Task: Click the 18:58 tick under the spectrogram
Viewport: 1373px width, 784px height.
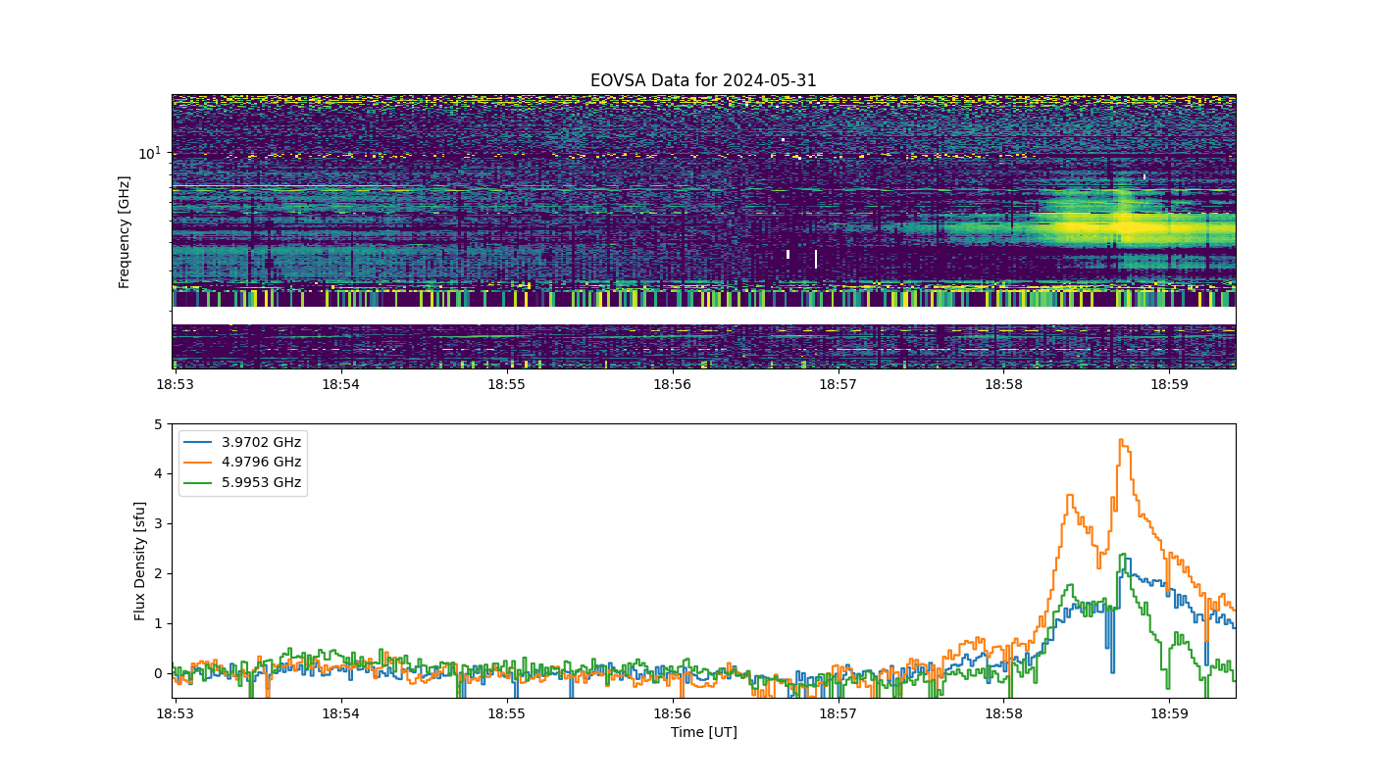Action: click(1003, 385)
